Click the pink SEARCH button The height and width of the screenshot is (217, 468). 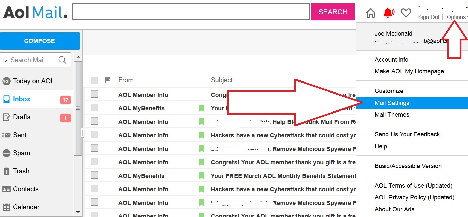pyautogui.click(x=333, y=12)
